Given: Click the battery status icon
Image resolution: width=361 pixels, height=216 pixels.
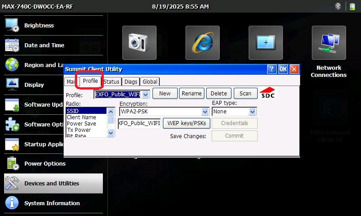Looking at the screenshot, I should pos(352,6).
